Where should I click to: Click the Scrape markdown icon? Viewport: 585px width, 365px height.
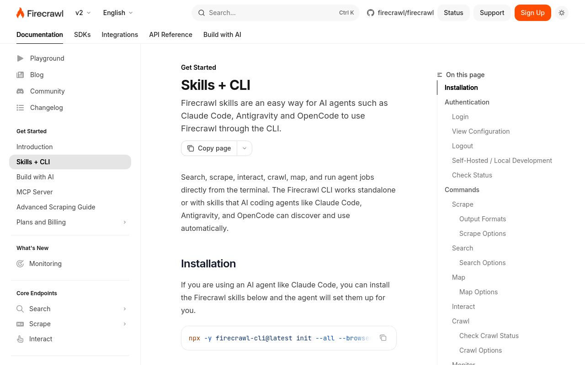20,324
